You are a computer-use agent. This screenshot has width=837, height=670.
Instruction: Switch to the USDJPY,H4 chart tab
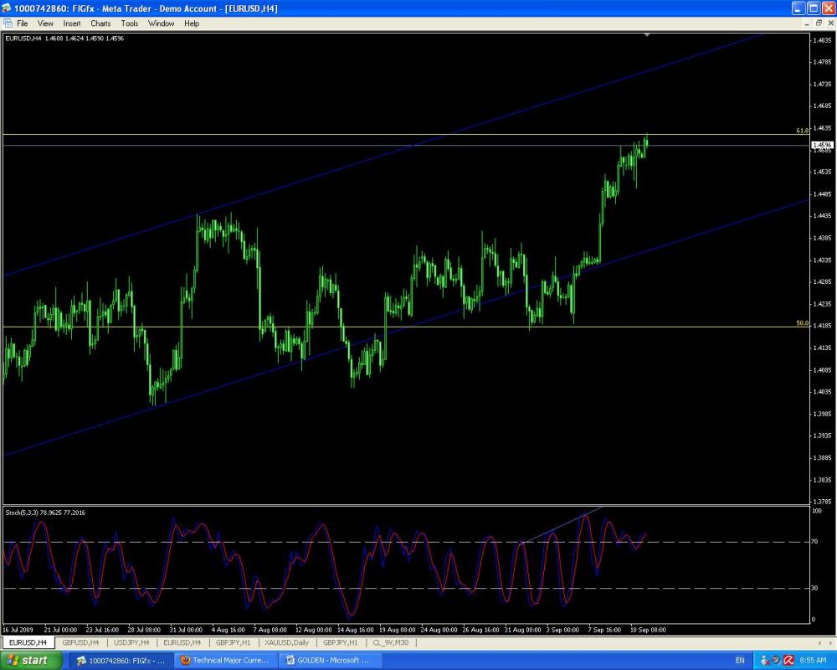pos(131,642)
